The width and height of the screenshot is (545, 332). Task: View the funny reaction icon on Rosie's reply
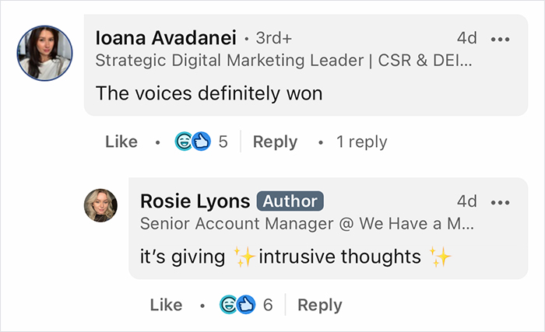pos(229,305)
